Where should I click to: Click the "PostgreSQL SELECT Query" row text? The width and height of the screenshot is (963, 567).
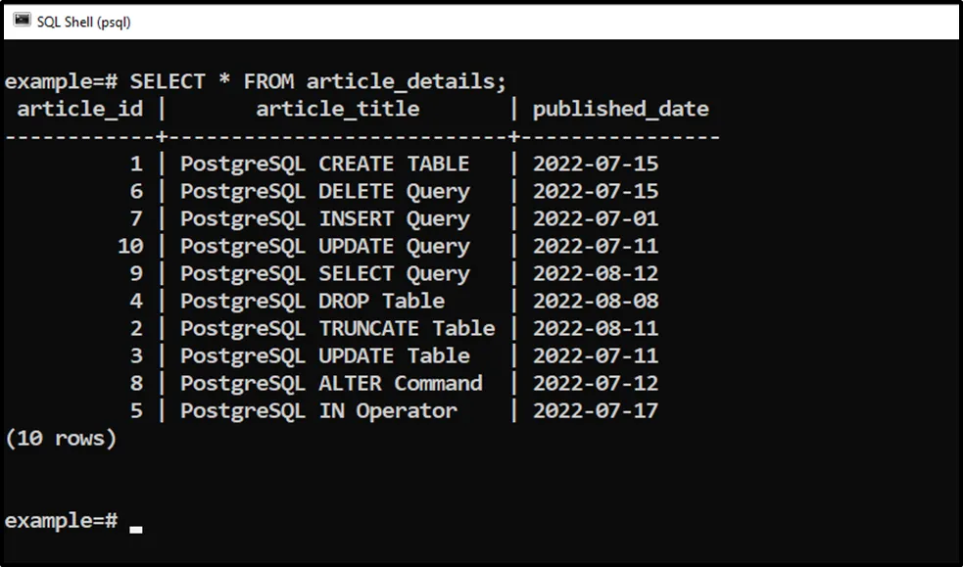pos(324,273)
